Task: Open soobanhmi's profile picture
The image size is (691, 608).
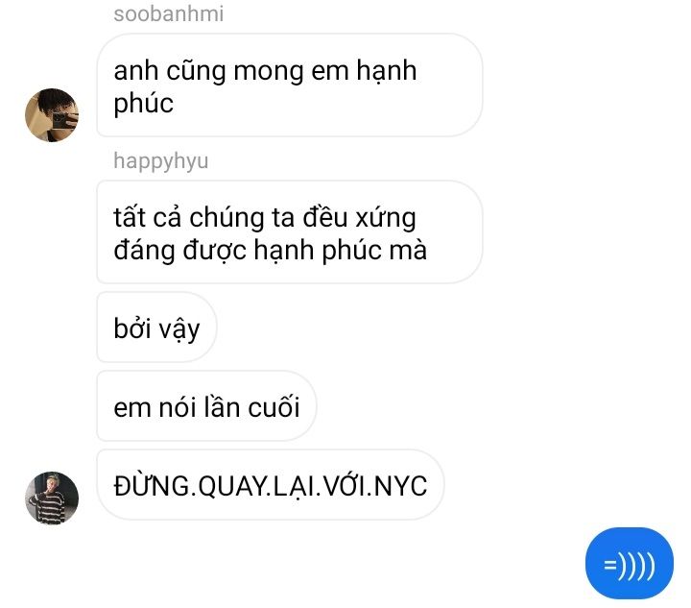Action: (52, 115)
